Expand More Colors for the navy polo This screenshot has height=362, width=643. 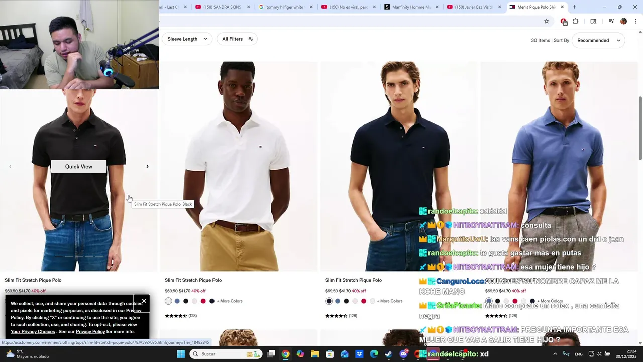click(390, 301)
